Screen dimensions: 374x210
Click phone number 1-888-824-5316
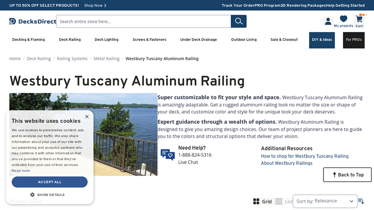click(x=195, y=155)
